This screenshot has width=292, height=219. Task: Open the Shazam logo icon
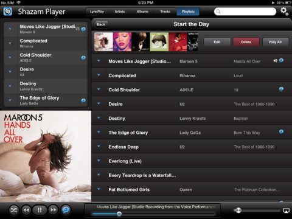(x=7, y=12)
